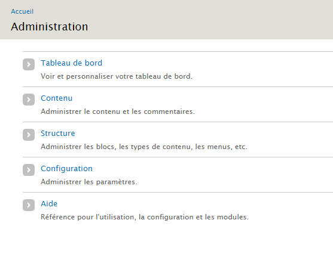333x257 pixels.
Task: Click the separator line above Tableau de bord
Action: tap(178, 51)
